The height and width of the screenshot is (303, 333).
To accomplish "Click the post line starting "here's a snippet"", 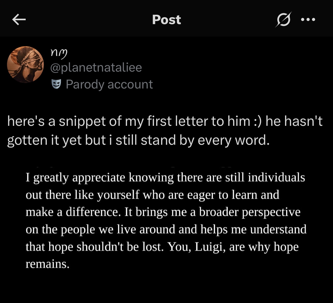I will (165, 121).
